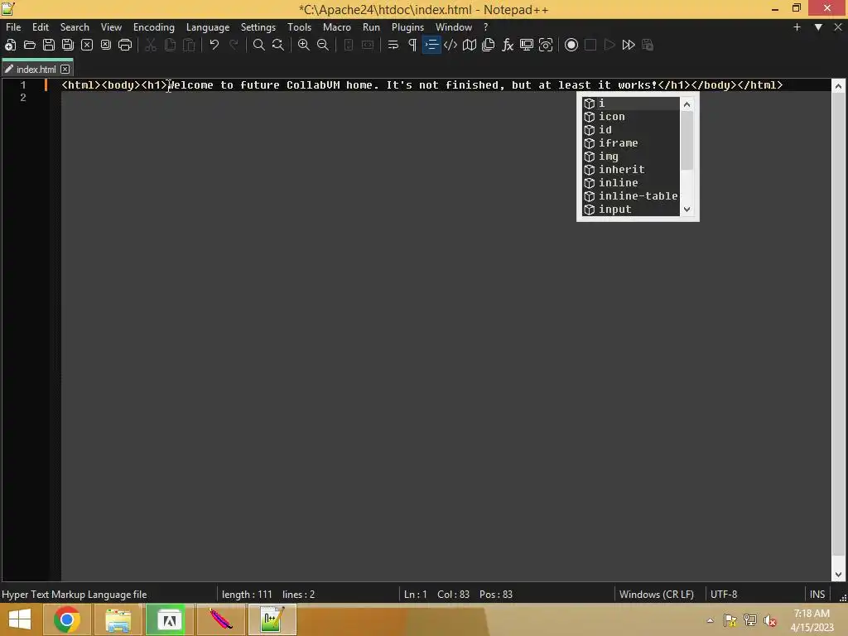The width and height of the screenshot is (848, 636).
Task: Open the View menu
Action: (112, 27)
